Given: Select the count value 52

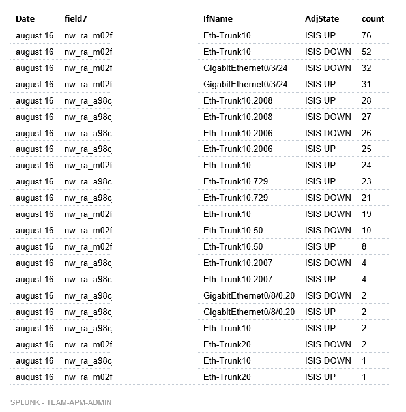Looking at the screenshot, I should (x=366, y=51).
